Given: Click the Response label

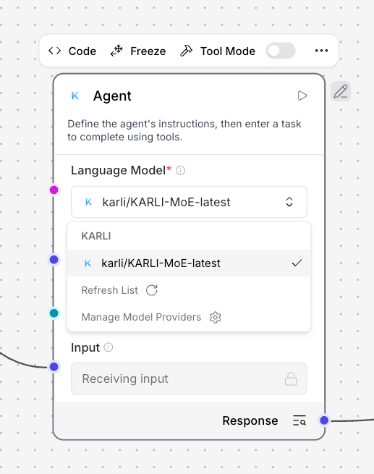Looking at the screenshot, I should tap(250, 420).
